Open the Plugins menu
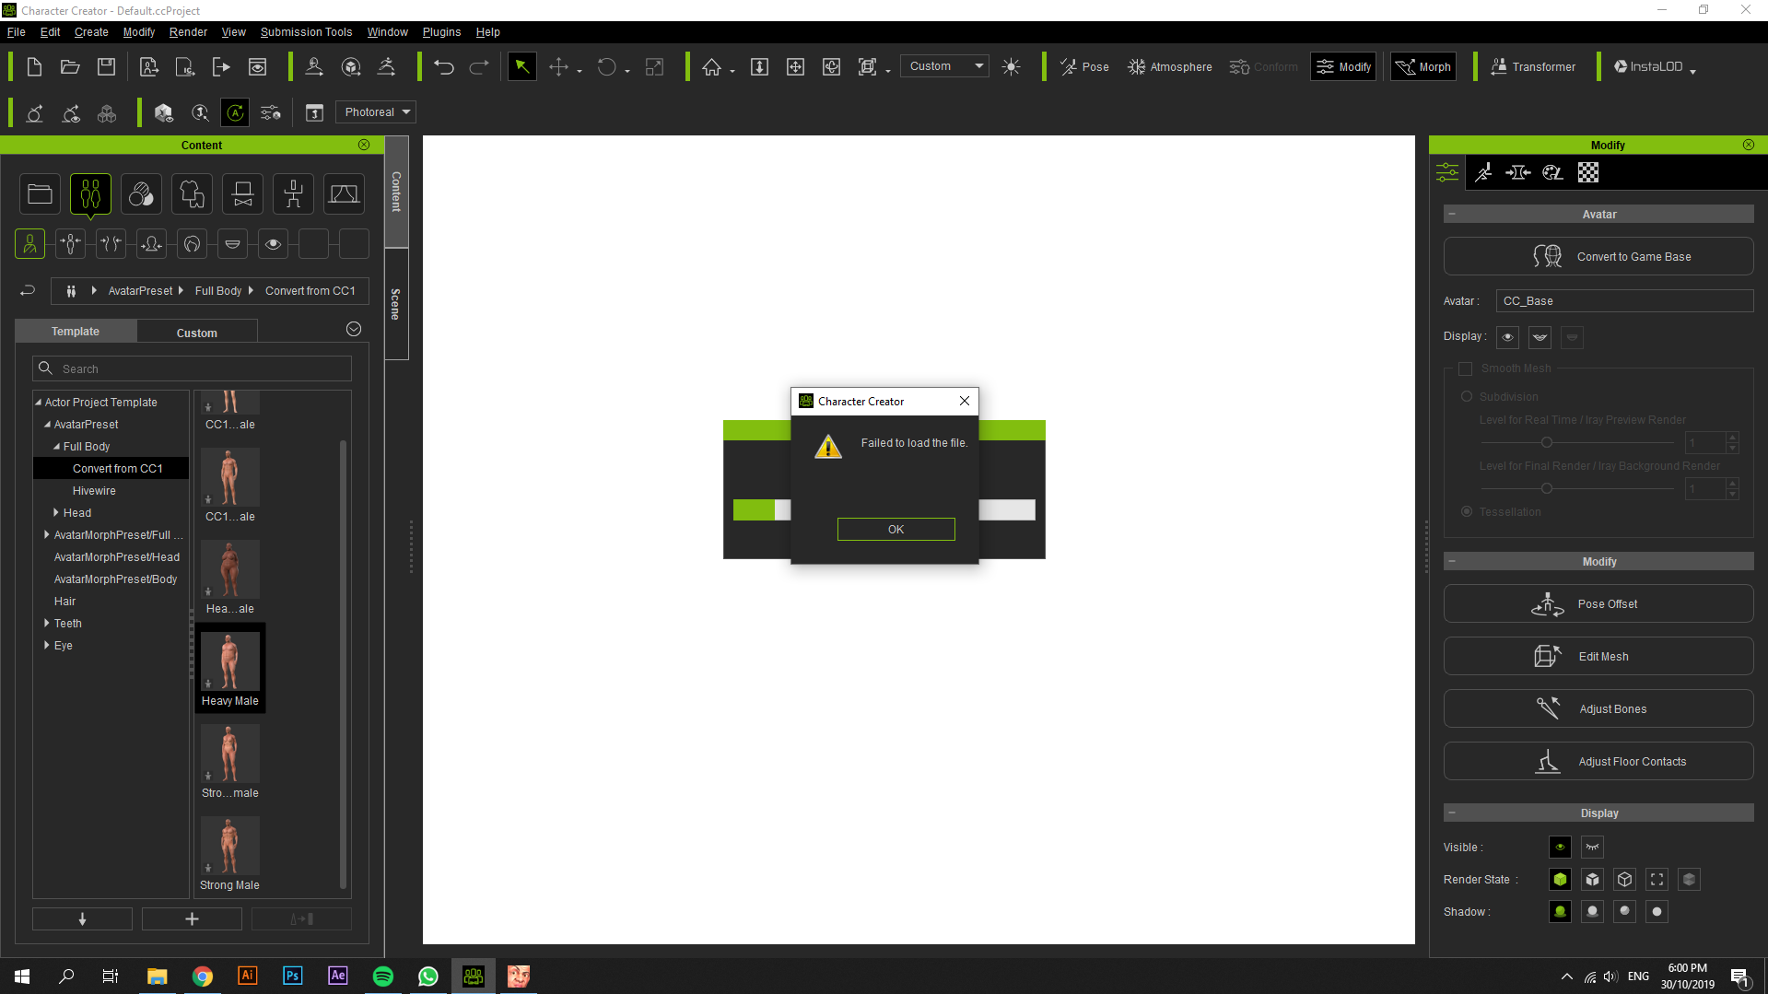This screenshot has height=994, width=1768. (x=441, y=31)
